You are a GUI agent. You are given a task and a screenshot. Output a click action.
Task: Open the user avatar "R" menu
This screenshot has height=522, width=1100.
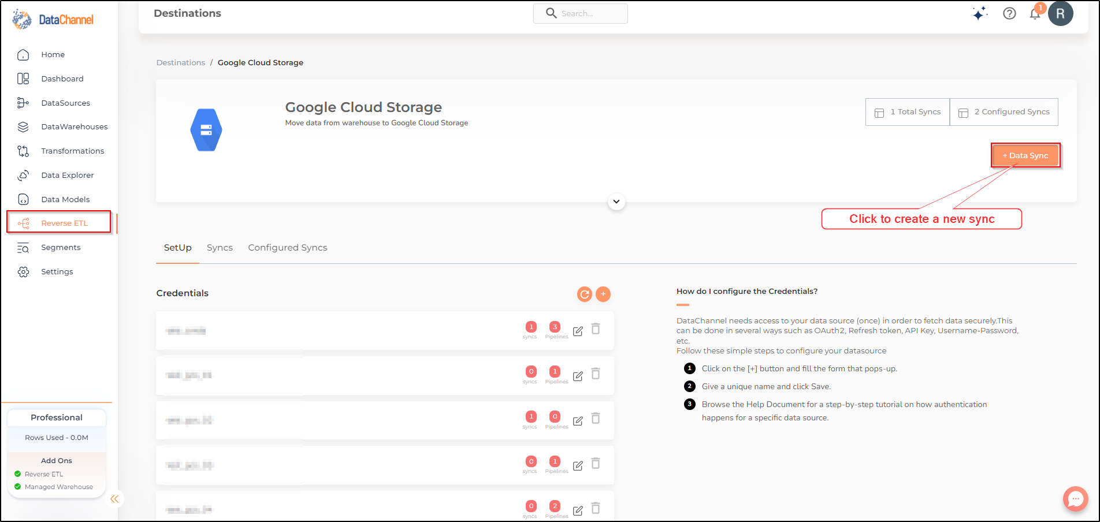(x=1061, y=13)
